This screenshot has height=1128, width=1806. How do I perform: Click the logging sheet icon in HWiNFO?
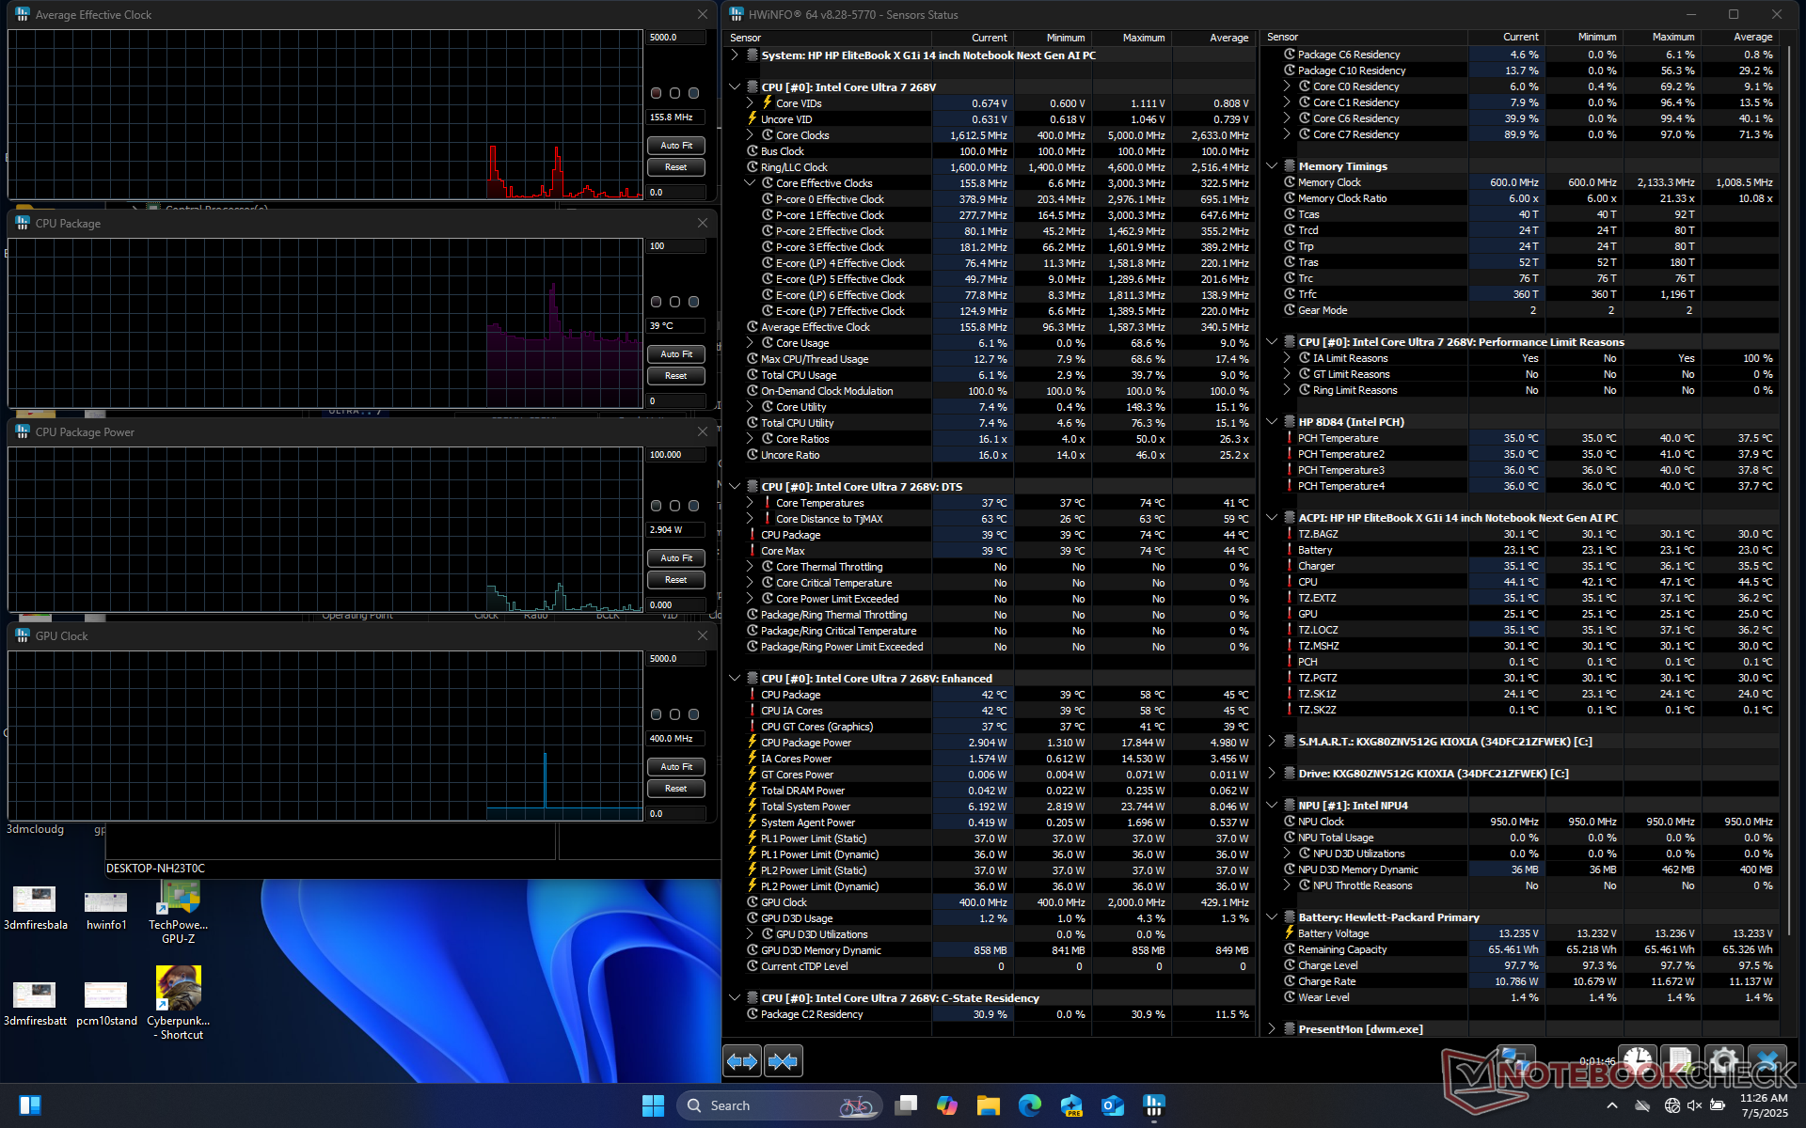[x=1680, y=1061]
